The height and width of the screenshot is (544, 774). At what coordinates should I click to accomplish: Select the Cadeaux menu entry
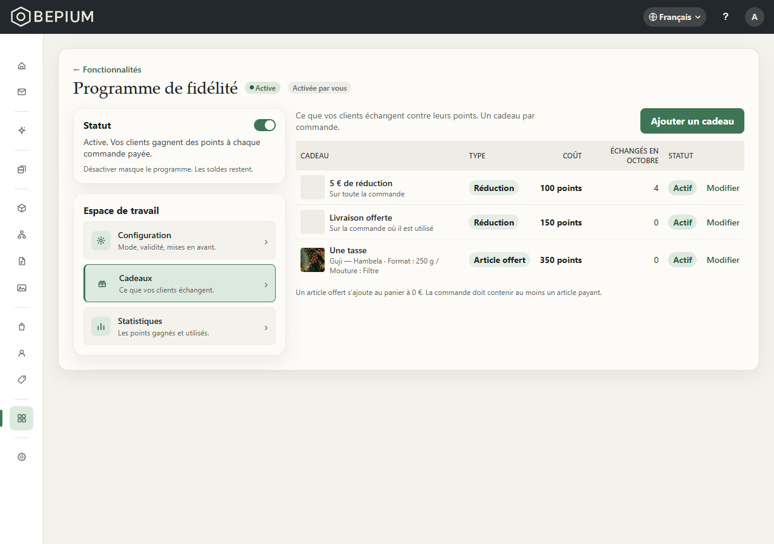coord(180,283)
